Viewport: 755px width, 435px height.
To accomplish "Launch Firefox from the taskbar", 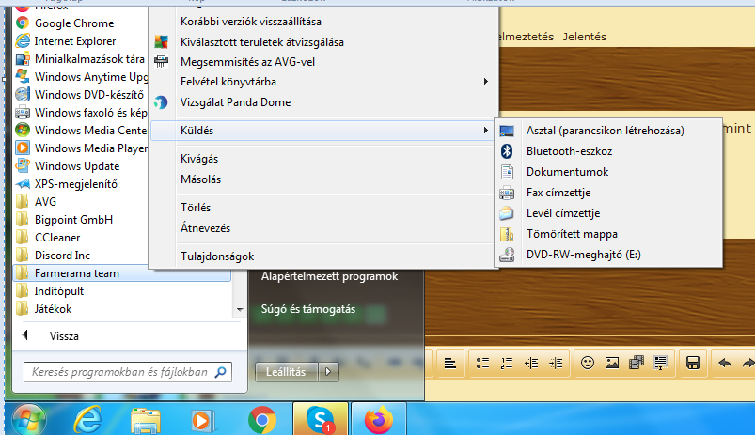I will pos(379,418).
